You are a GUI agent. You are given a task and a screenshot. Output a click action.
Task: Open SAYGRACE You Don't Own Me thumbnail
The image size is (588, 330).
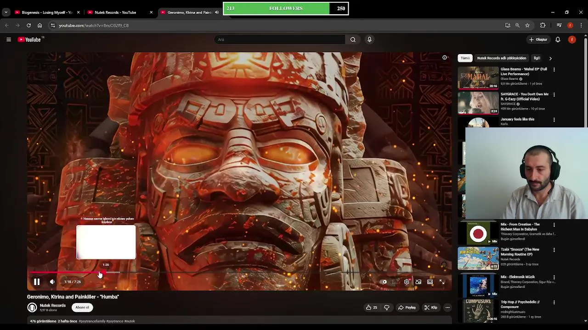click(478, 103)
